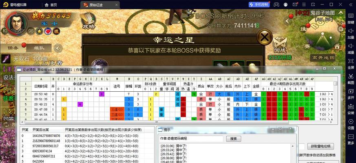Switch to the 组队 tab

(x=39, y=48)
